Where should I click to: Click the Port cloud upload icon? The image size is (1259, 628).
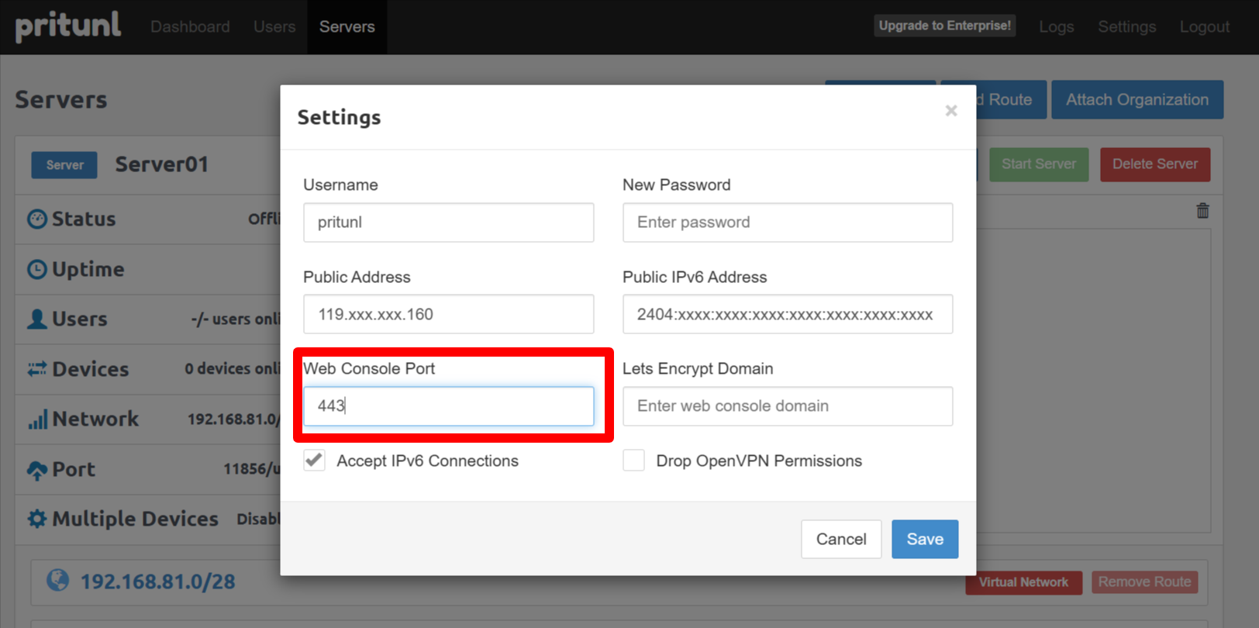(x=37, y=470)
